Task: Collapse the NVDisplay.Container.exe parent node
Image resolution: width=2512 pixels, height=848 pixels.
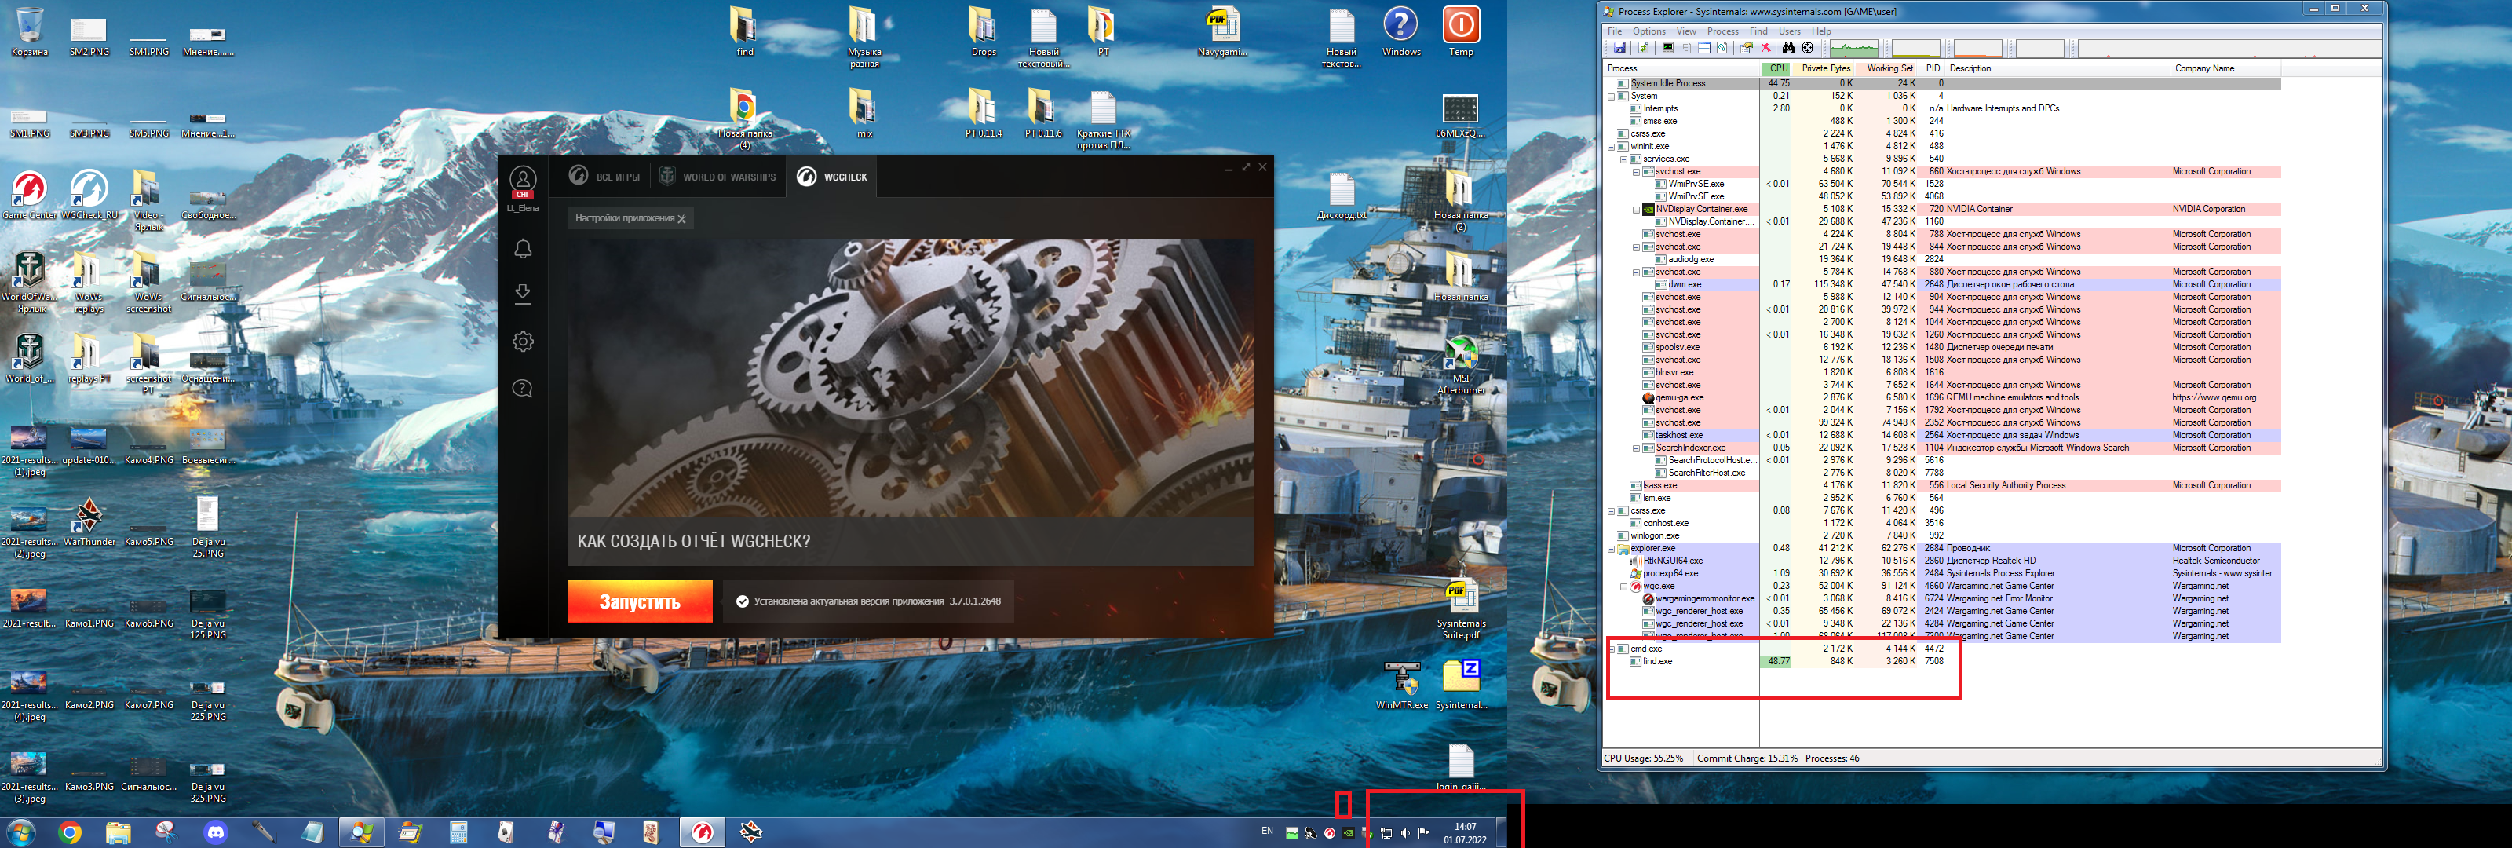Action: click(1636, 209)
